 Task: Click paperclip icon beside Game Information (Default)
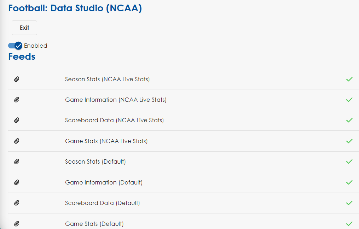[x=17, y=182]
